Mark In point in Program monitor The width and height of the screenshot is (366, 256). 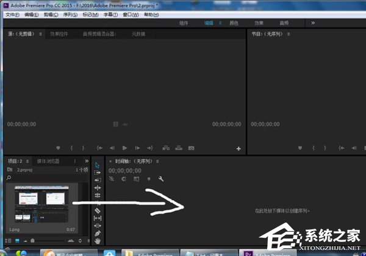click(314, 148)
